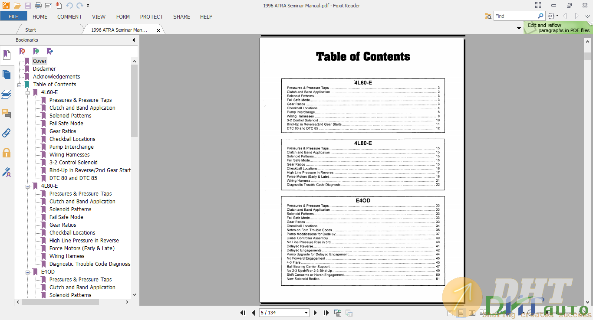Click the Edit and reflow paragraphs banner
Image resolution: width=593 pixels, height=320 pixels.
[558, 28]
